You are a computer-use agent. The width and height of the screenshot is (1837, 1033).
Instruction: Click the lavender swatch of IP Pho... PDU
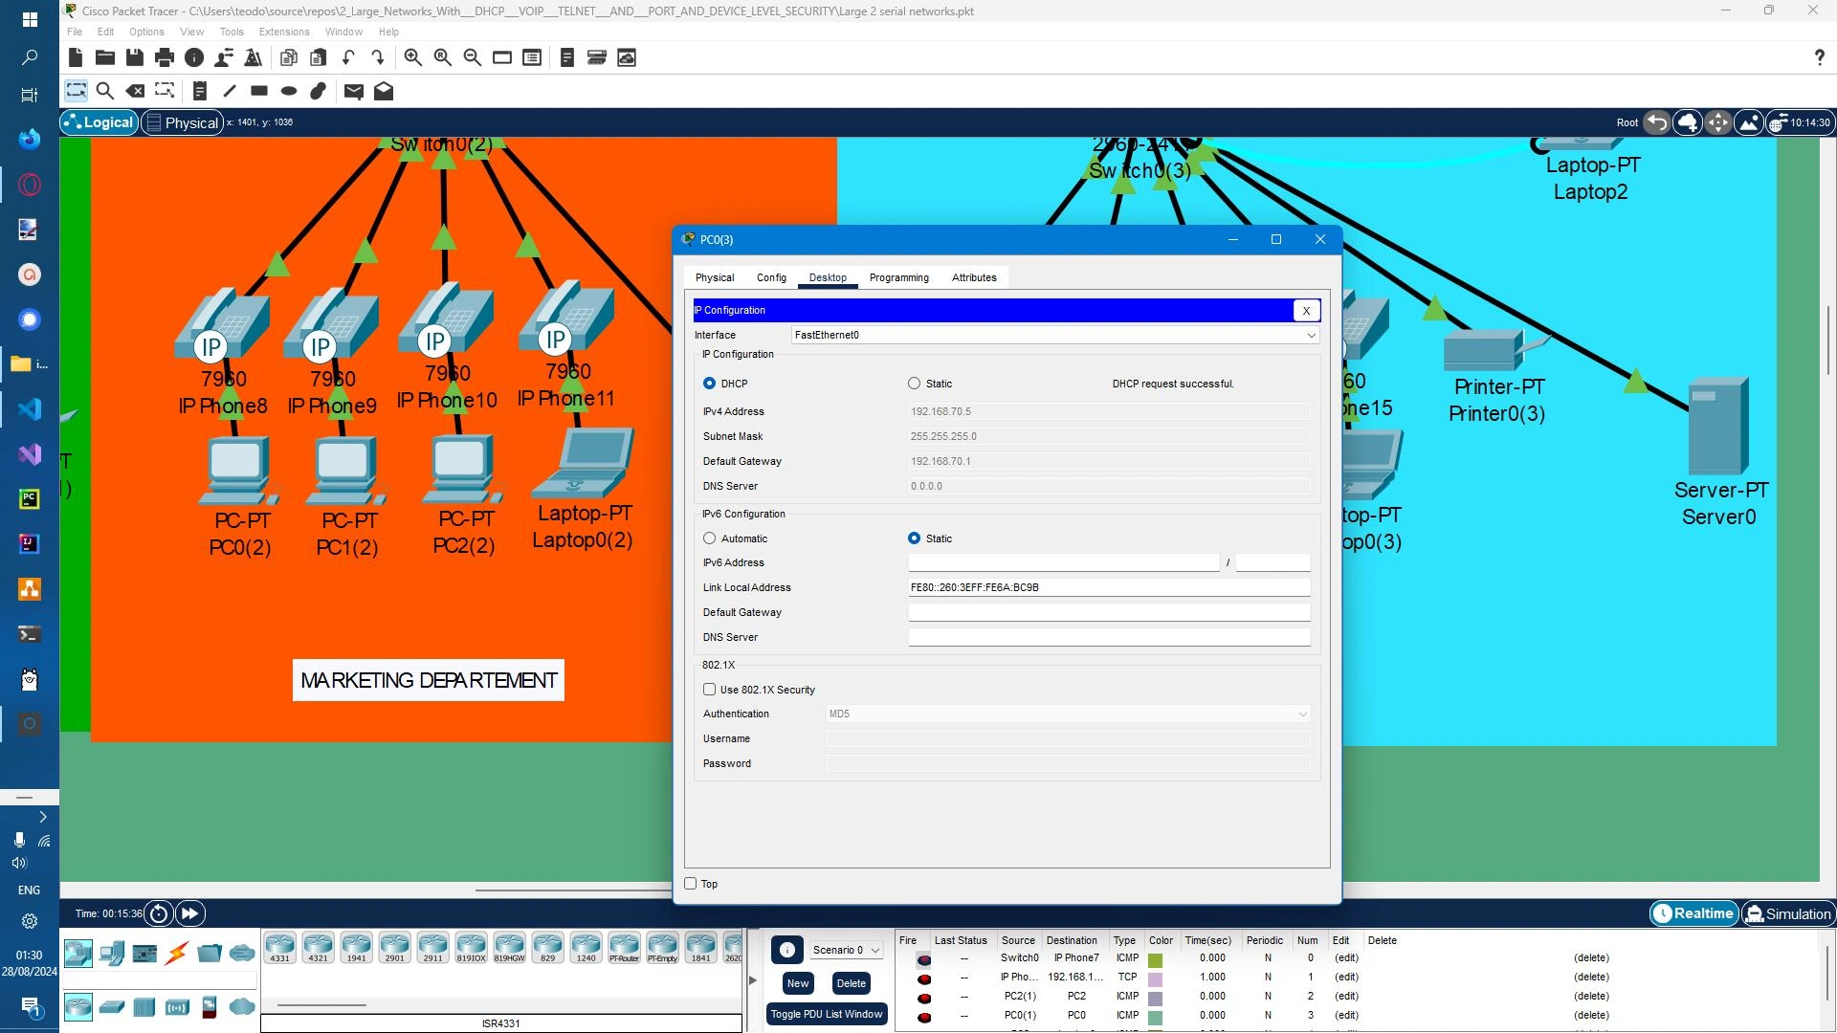[x=1155, y=978]
